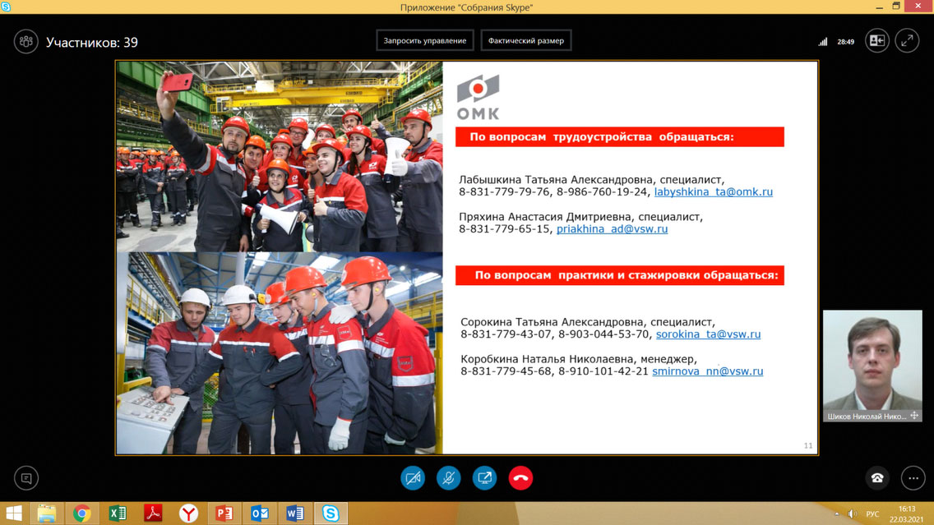Click the Шиков Николай name label

(867, 416)
